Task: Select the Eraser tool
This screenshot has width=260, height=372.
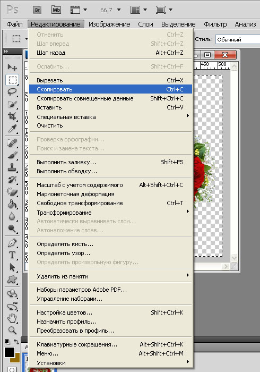Action: [12, 192]
